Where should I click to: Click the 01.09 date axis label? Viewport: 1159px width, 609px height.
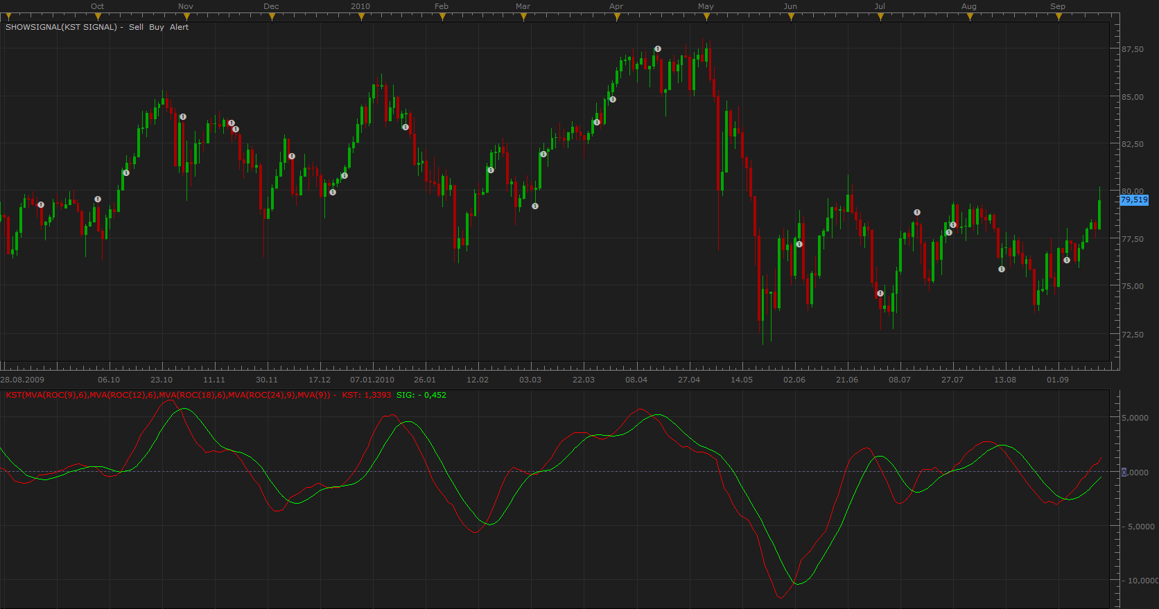click(1058, 380)
